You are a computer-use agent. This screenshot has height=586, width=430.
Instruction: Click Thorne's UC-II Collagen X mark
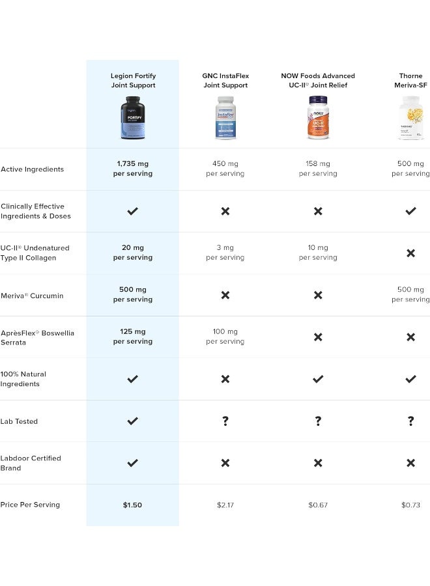pyautogui.click(x=411, y=253)
